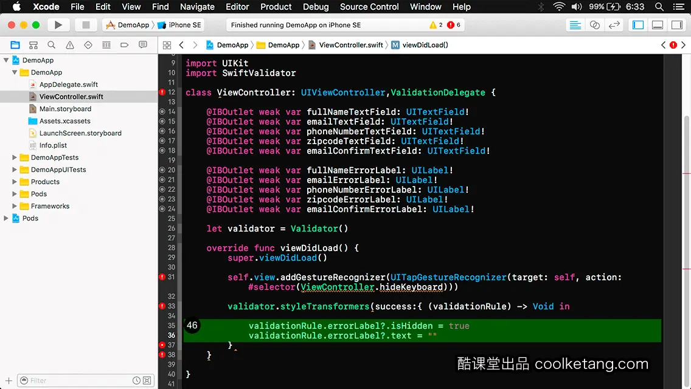Run the DemoApp scheme with Play button
The height and width of the screenshot is (389, 691).
coord(58,25)
